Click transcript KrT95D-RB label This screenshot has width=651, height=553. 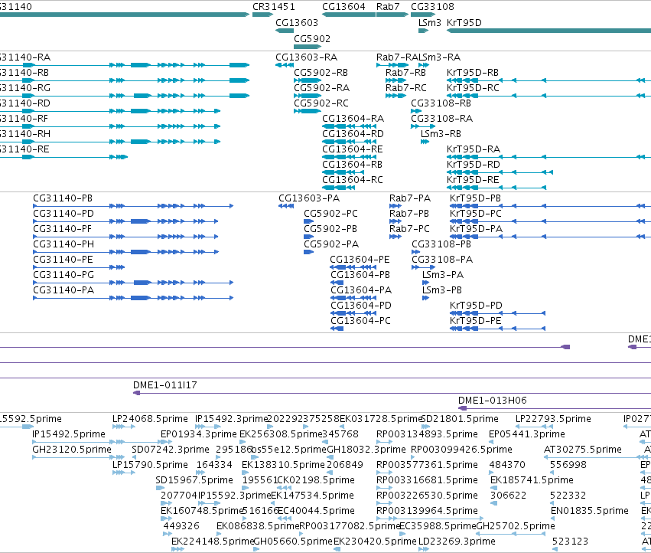pyautogui.click(x=473, y=72)
